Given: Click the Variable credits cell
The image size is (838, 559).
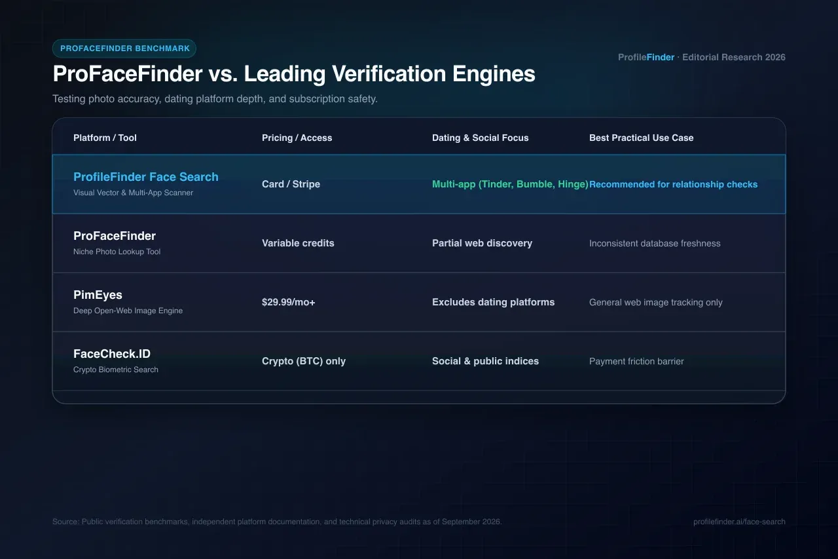Looking at the screenshot, I should (298, 243).
